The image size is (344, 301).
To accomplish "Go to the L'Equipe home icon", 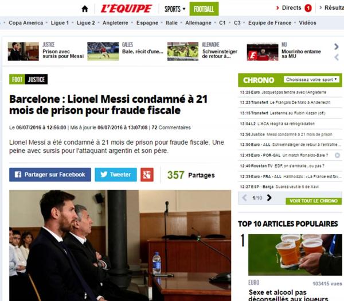I will (x=85, y=9).
